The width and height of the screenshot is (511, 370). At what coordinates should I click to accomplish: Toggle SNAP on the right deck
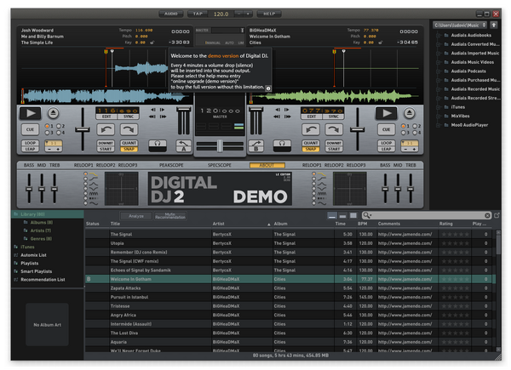click(x=311, y=149)
